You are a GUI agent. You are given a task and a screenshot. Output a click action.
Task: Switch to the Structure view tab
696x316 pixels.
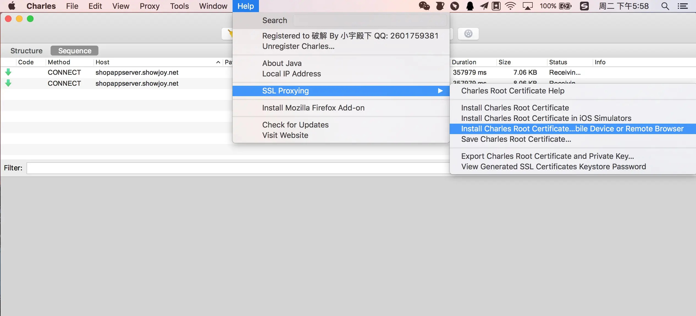tap(26, 51)
